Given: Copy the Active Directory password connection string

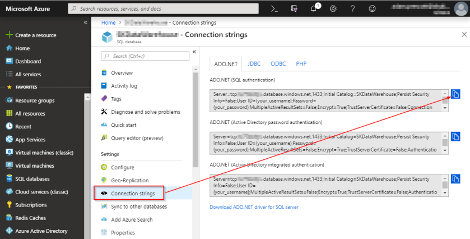Looking at the screenshot, I should coord(455,136).
